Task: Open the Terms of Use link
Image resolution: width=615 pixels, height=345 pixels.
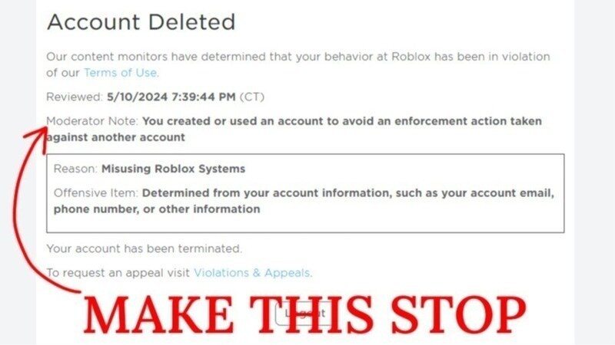Action: pos(120,73)
